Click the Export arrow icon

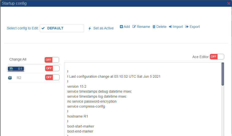[x=187, y=27]
